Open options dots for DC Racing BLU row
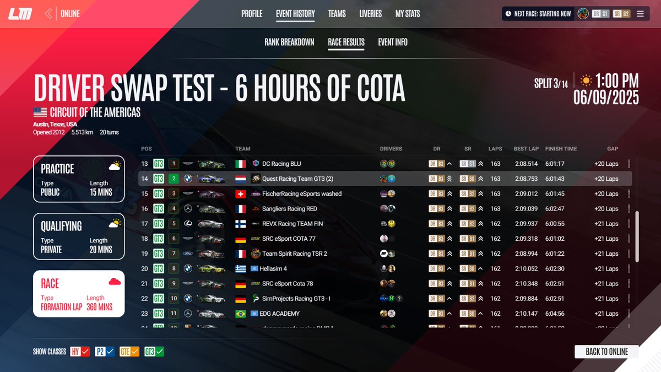The width and height of the screenshot is (661, 372). click(x=629, y=164)
